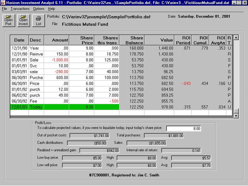Image resolution: width=248 pixels, height=186 pixels.
Task: Click the Desc column header
Action: (x=36, y=40)
